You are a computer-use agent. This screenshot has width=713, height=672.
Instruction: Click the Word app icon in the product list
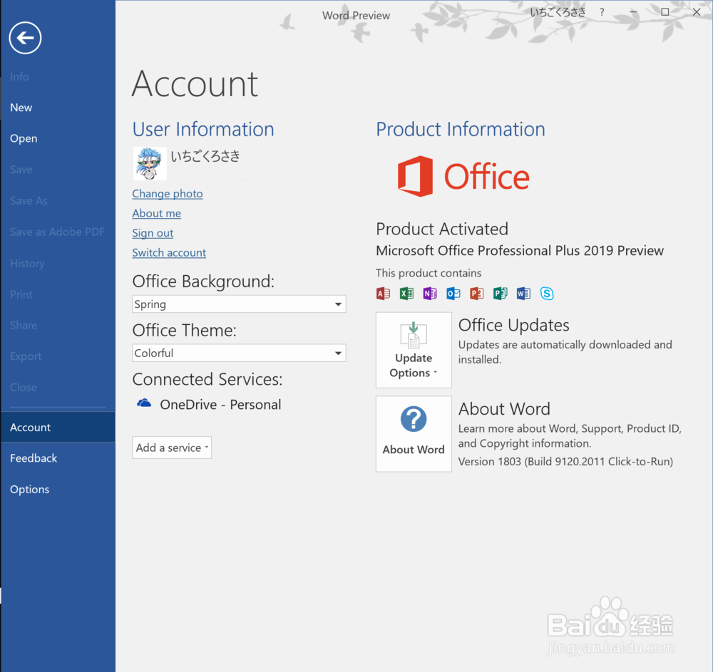[x=523, y=294]
